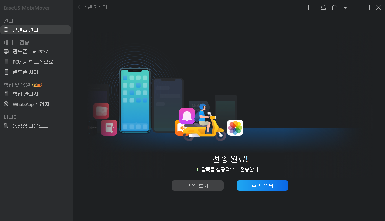385x221 pixels.
Task: Click the Photos app icon in the illustration
Action: coord(235,127)
